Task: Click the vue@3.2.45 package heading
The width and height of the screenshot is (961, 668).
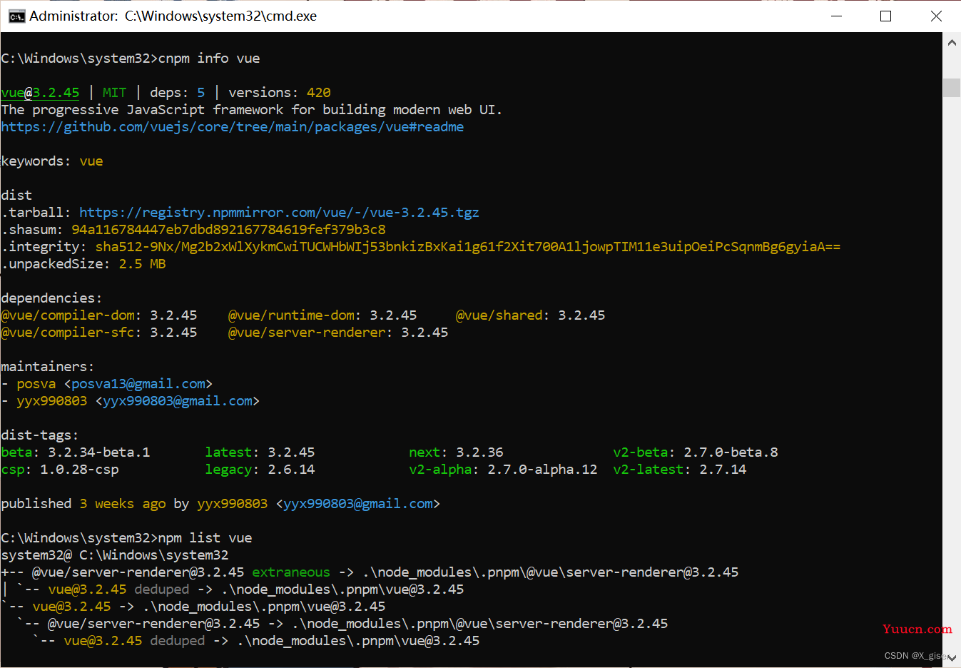Action: tap(41, 93)
